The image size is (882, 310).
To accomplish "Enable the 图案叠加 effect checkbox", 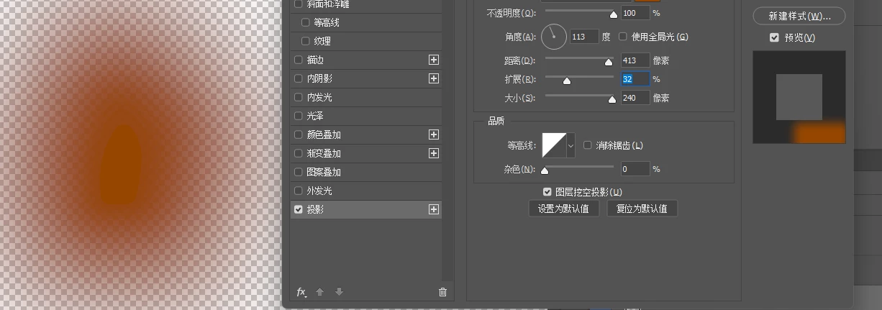I will coord(299,172).
